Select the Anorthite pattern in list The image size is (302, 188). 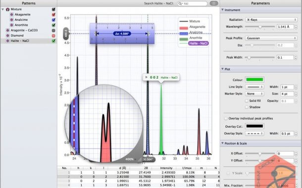21,25
